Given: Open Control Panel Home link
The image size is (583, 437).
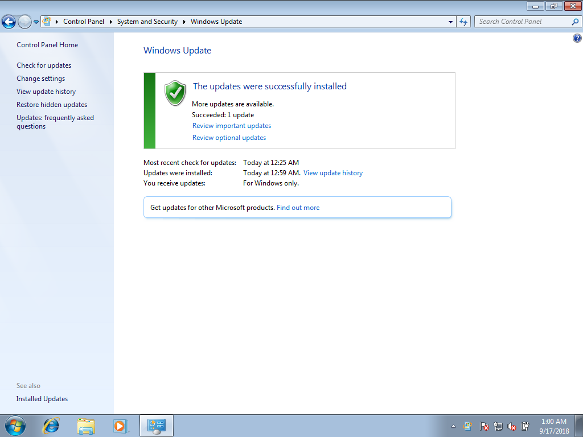Looking at the screenshot, I should [x=47, y=45].
